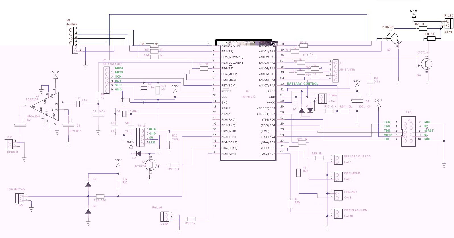Screen dimensions: 454x238
Task: Click resistor R36 1k symbol
Action: (290, 204)
